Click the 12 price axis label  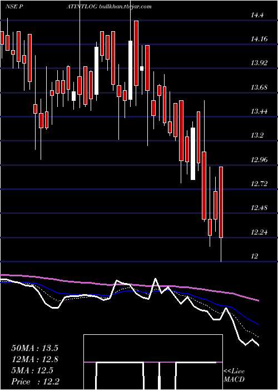255,256
